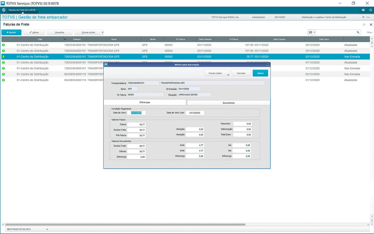The height and width of the screenshot is (234, 374).
Task: Click the Cálculo value field
Action: 136,151
